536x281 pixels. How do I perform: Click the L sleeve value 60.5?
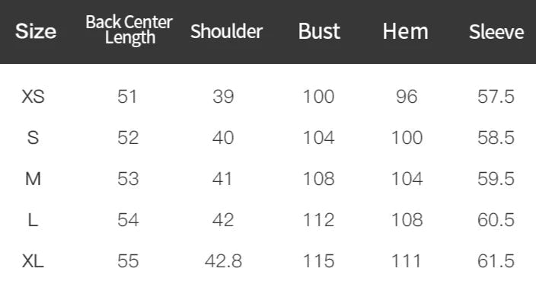pos(496,220)
